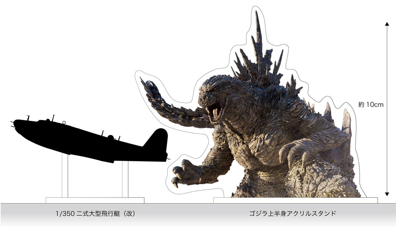Click the text "ゴジラ上半身アクリルスタンド"
Viewport: 396px width, 237px height.
point(293,214)
